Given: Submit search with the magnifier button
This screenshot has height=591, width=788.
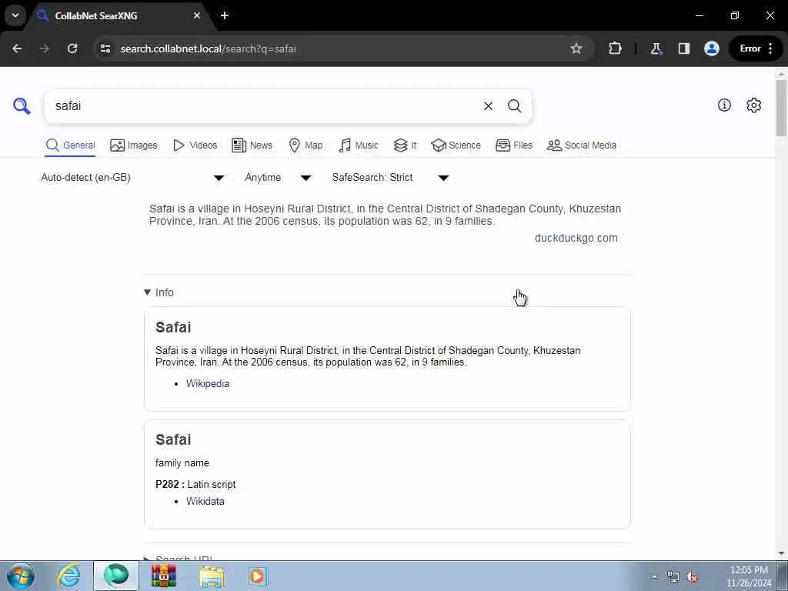Looking at the screenshot, I should [x=514, y=106].
